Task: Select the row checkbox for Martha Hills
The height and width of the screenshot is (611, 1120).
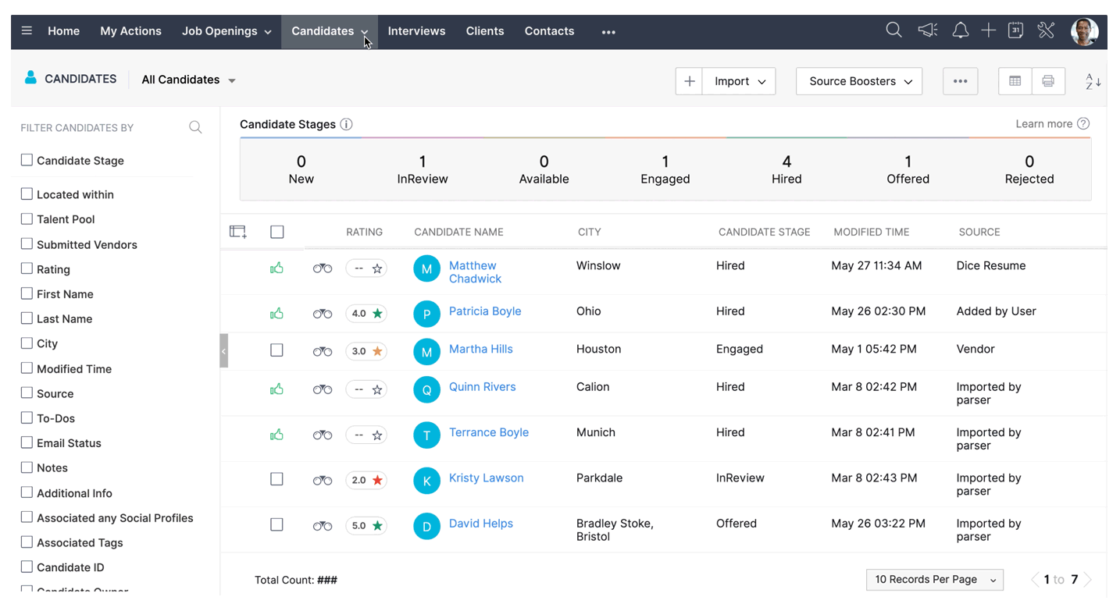Action: (x=276, y=350)
